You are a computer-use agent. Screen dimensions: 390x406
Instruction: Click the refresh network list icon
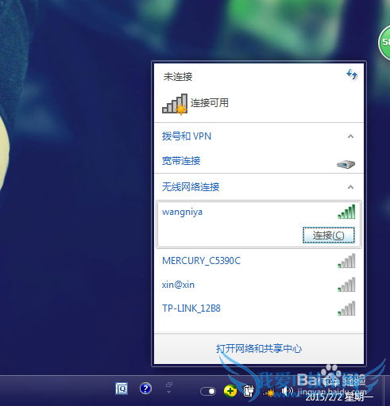coord(352,75)
